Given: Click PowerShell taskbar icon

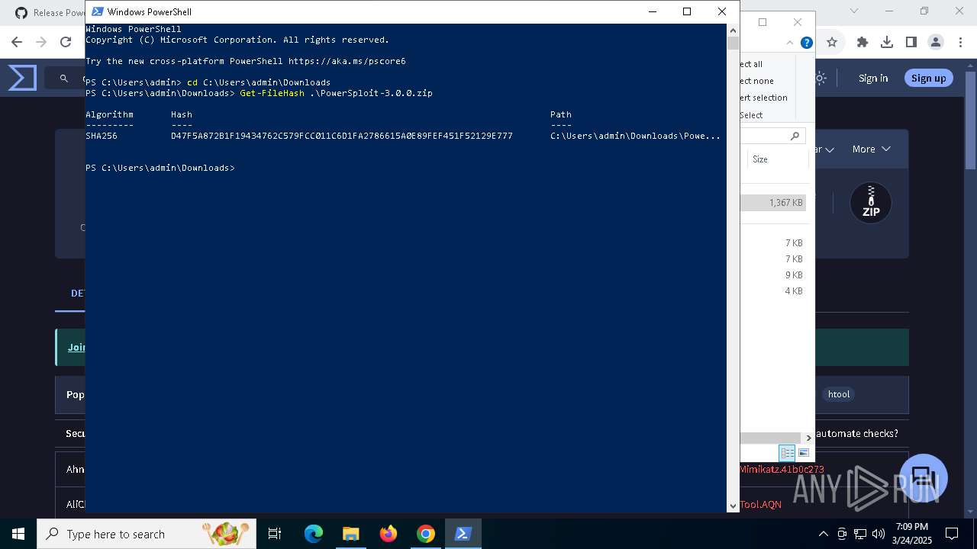Looking at the screenshot, I should point(463,534).
